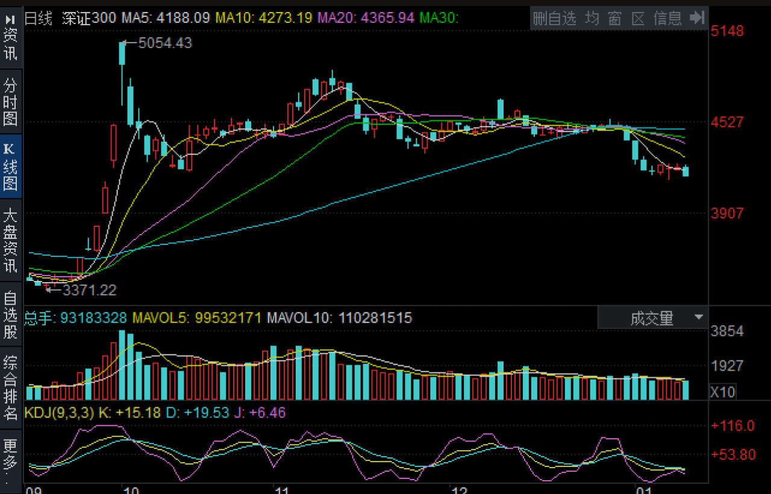Click the 日线 period label
The width and height of the screenshot is (771, 494).
[x=38, y=18]
